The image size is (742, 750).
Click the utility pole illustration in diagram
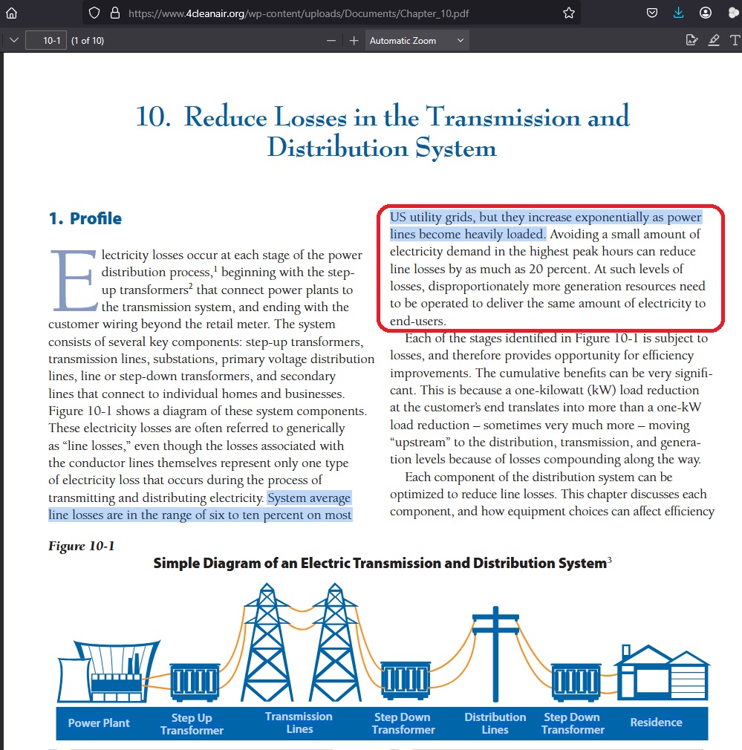(x=495, y=653)
